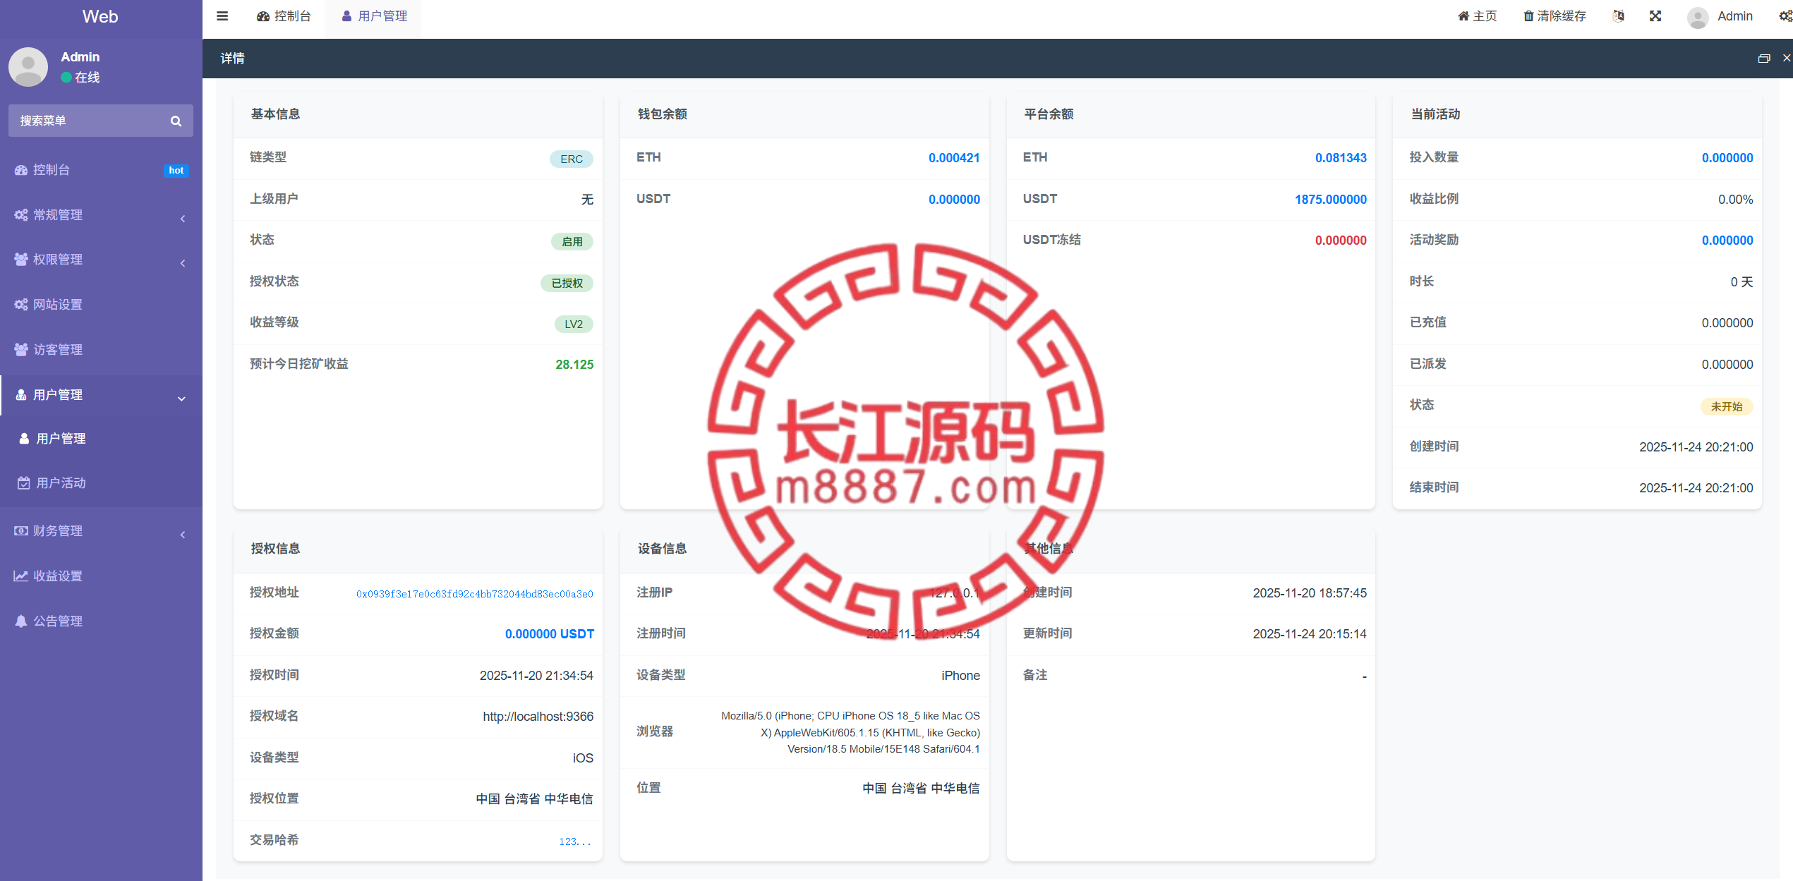Click the gears icon beside 常规管理
The height and width of the screenshot is (881, 1793).
click(x=21, y=215)
